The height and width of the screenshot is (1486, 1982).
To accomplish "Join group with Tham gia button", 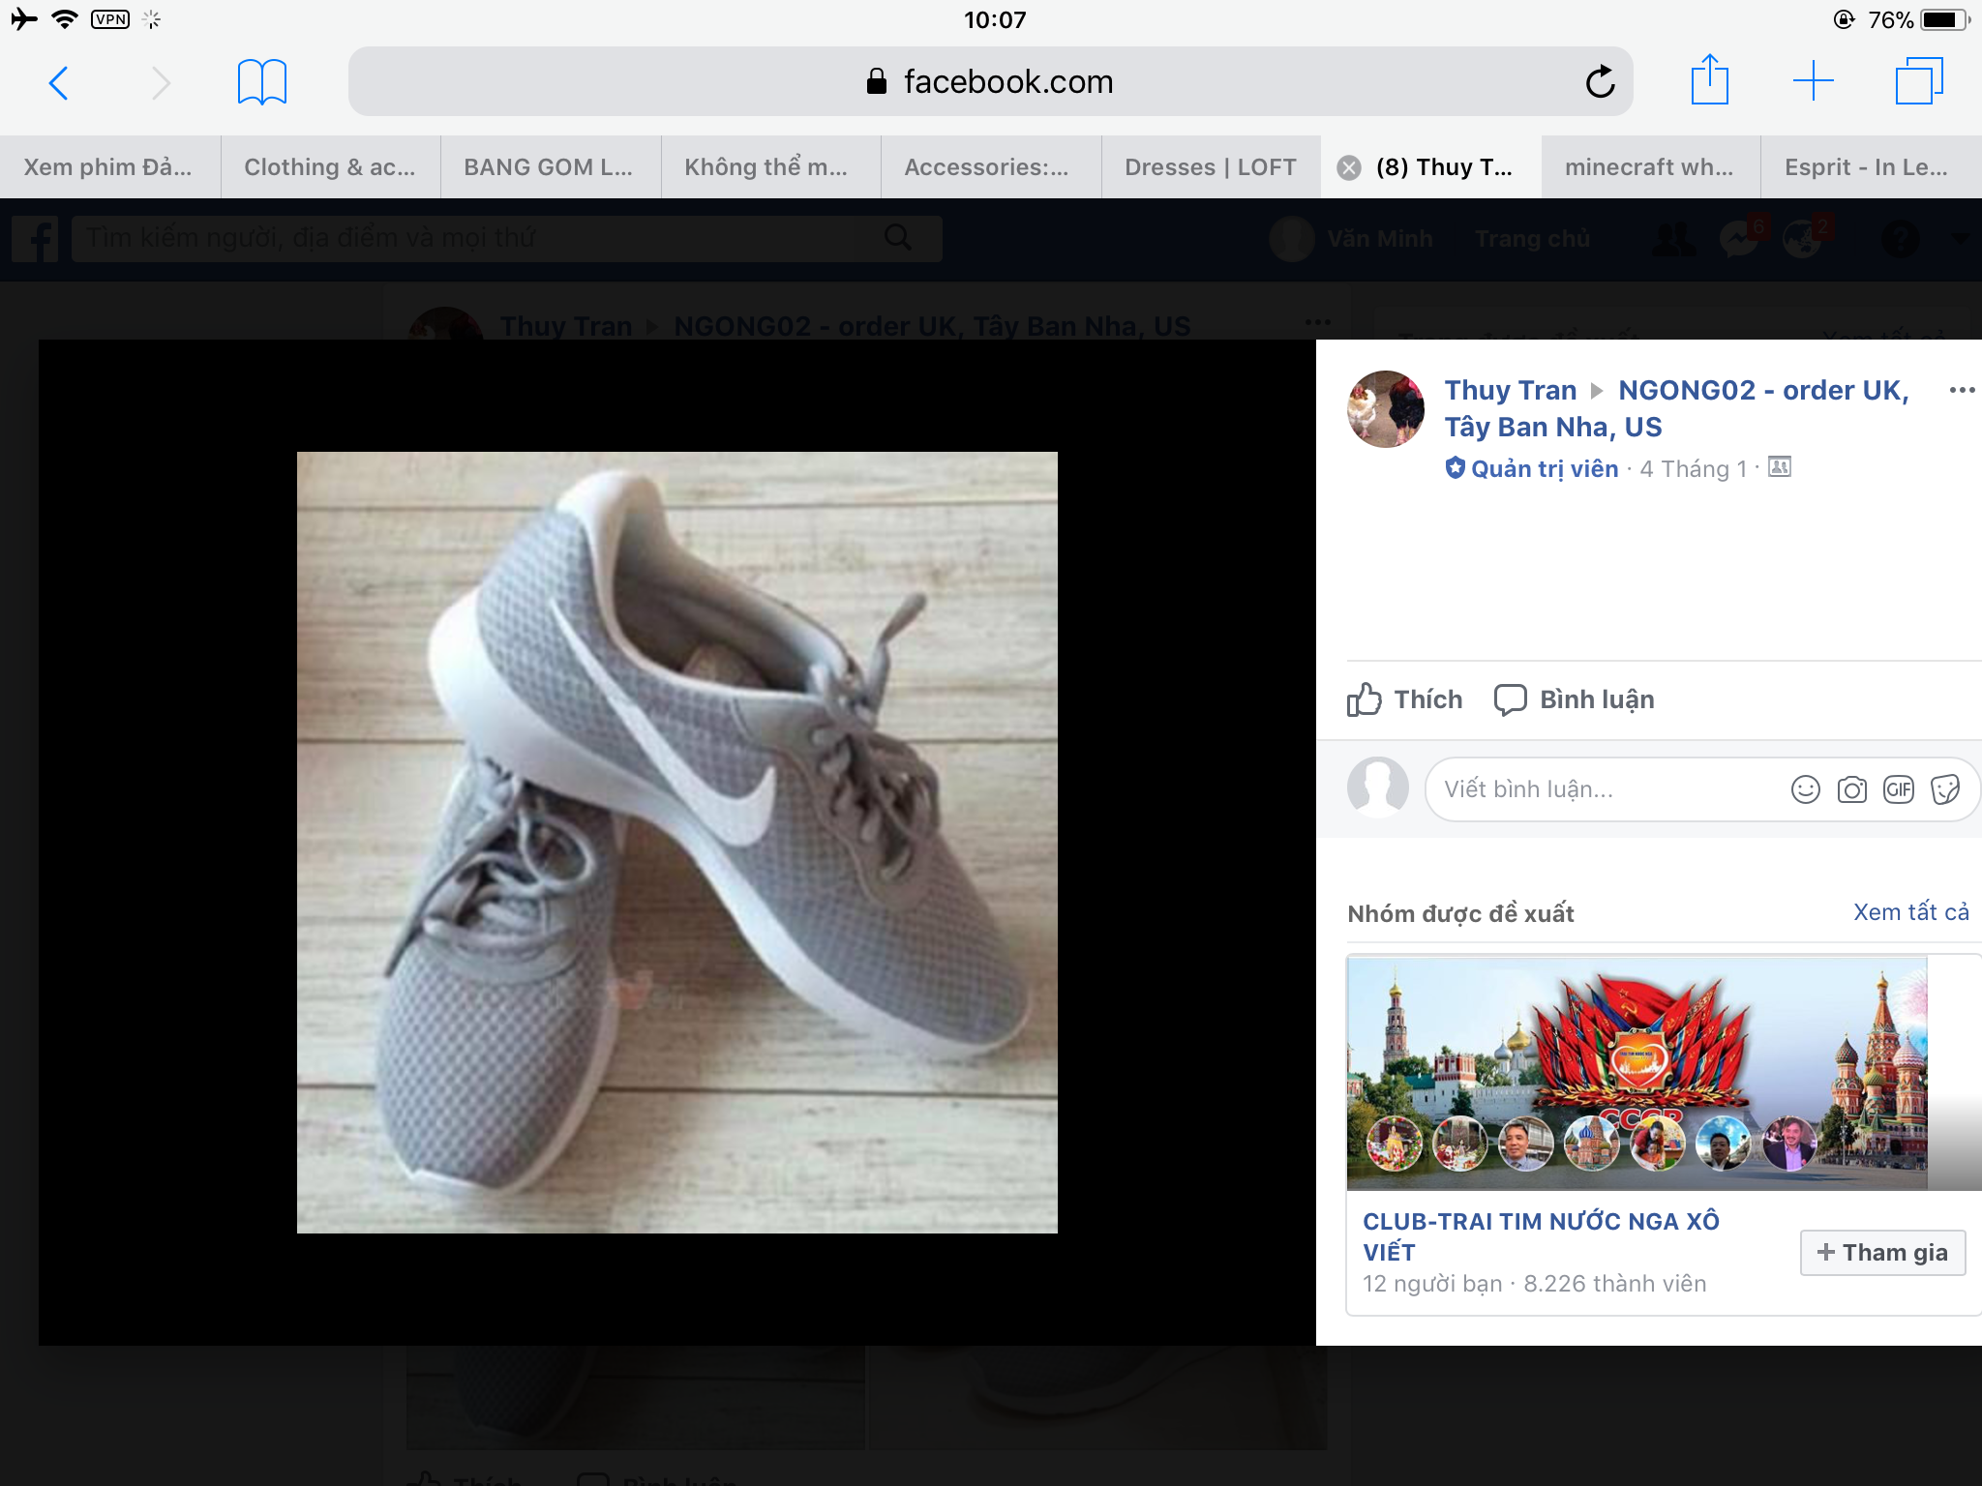I will [1881, 1253].
